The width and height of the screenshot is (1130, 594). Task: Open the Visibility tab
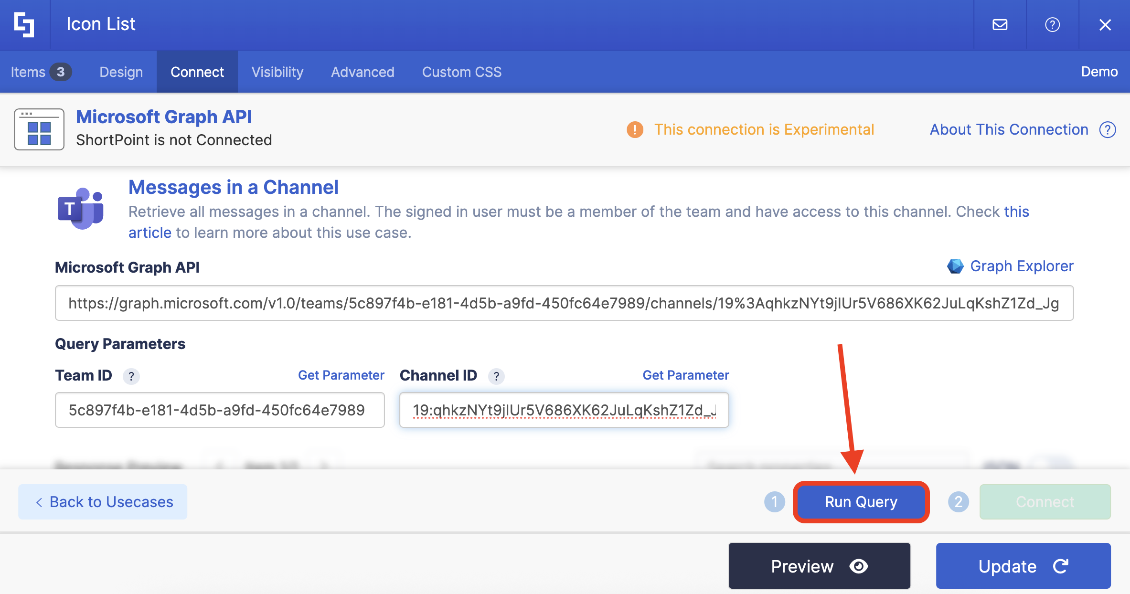pyautogui.click(x=277, y=72)
